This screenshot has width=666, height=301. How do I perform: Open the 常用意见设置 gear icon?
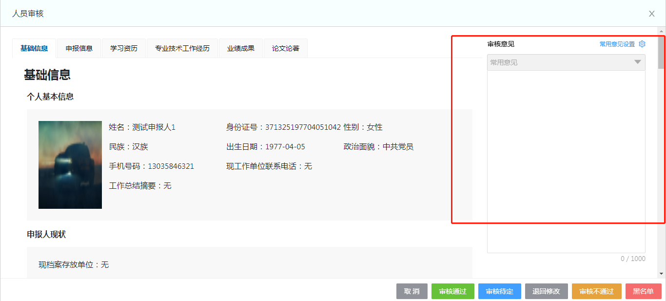[x=642, y=44]
